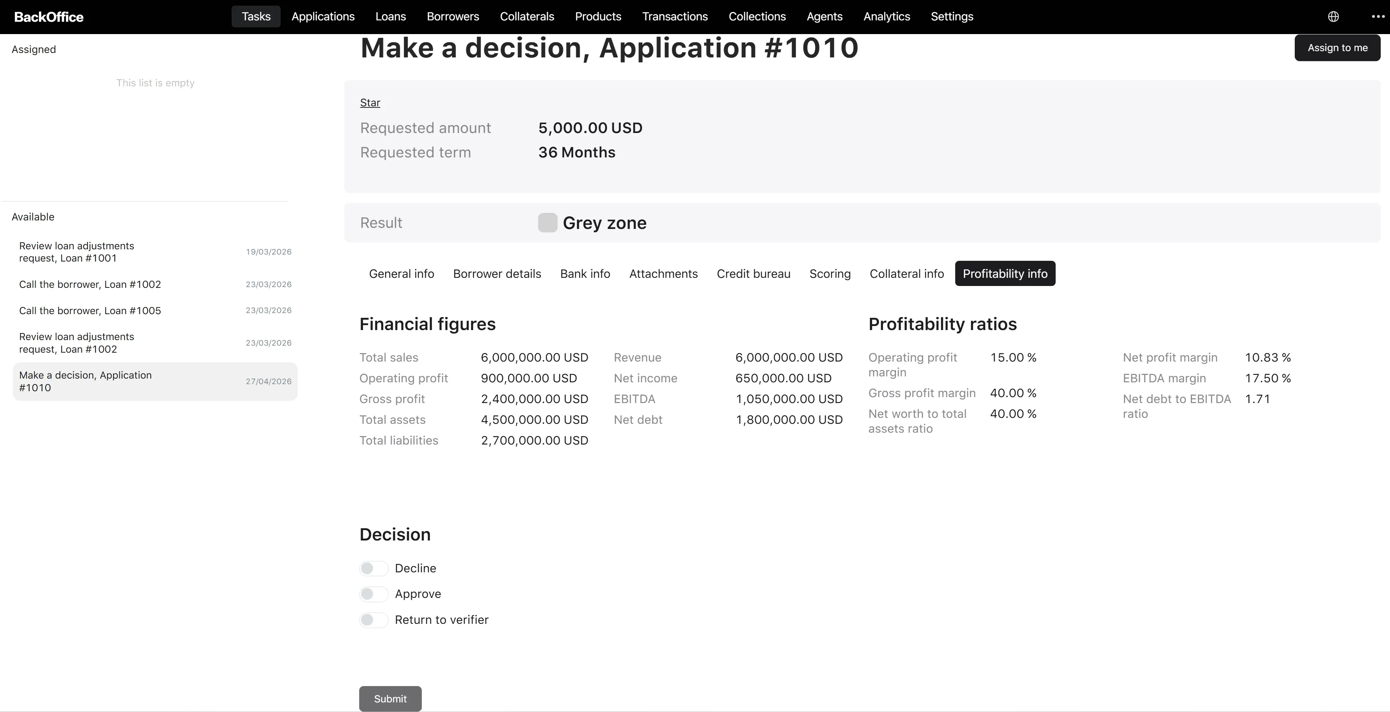
Task: Click the Net income value 650,000.00 USD
Action: click(x=784, y=379)
